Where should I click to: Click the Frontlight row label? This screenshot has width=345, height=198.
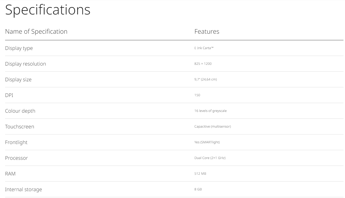(16, 142)
